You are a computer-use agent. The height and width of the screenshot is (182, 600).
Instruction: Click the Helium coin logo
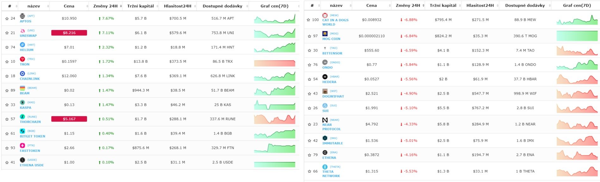click(22, 45)
